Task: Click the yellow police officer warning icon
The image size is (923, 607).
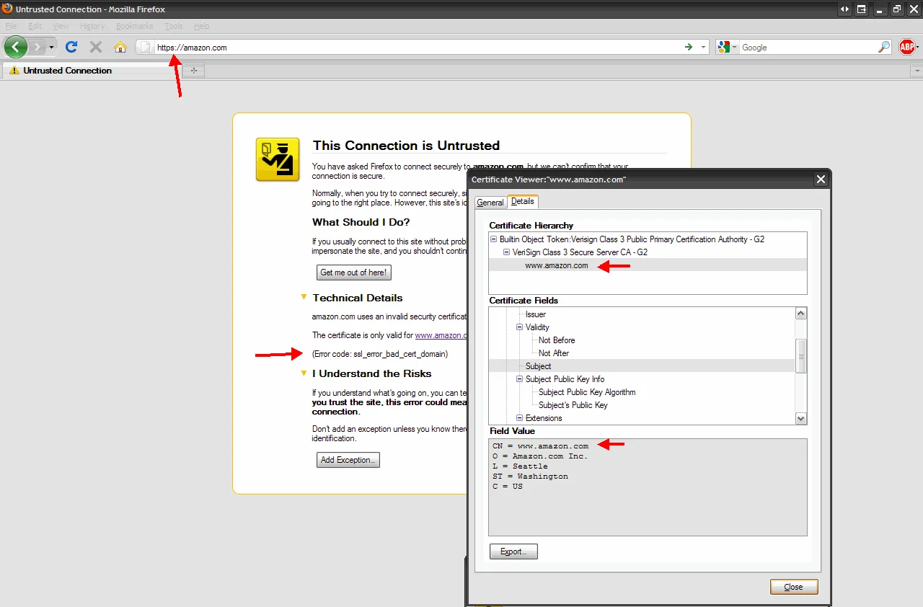Action: click(x=278, y=159)
